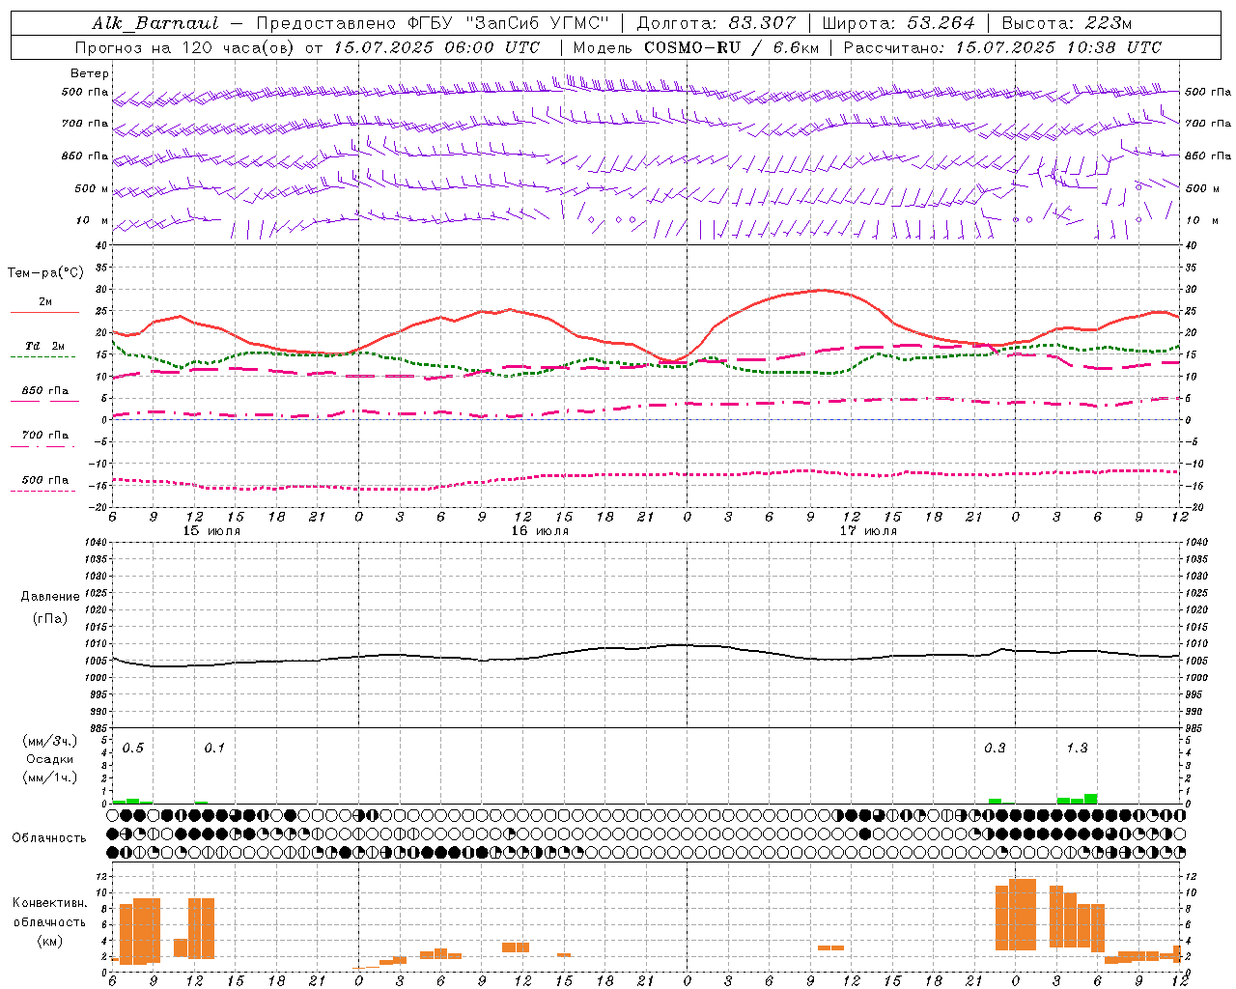Click the precipitation amount "1.3"
This screenshot has width=1236, height=989.
point(1077,749)
